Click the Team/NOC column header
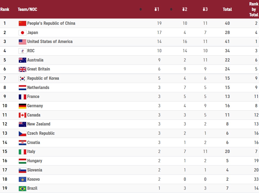 [28, 9]
